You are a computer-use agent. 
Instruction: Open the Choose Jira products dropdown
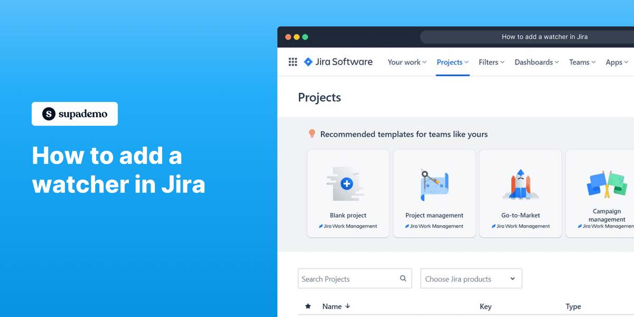471,278
